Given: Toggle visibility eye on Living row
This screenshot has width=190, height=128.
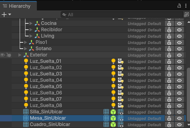Looking at the screenshot, I should point(179,36).
